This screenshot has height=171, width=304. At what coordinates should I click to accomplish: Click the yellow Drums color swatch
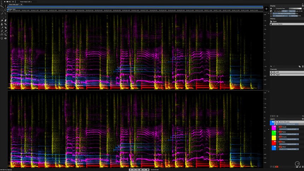[274, 138]
